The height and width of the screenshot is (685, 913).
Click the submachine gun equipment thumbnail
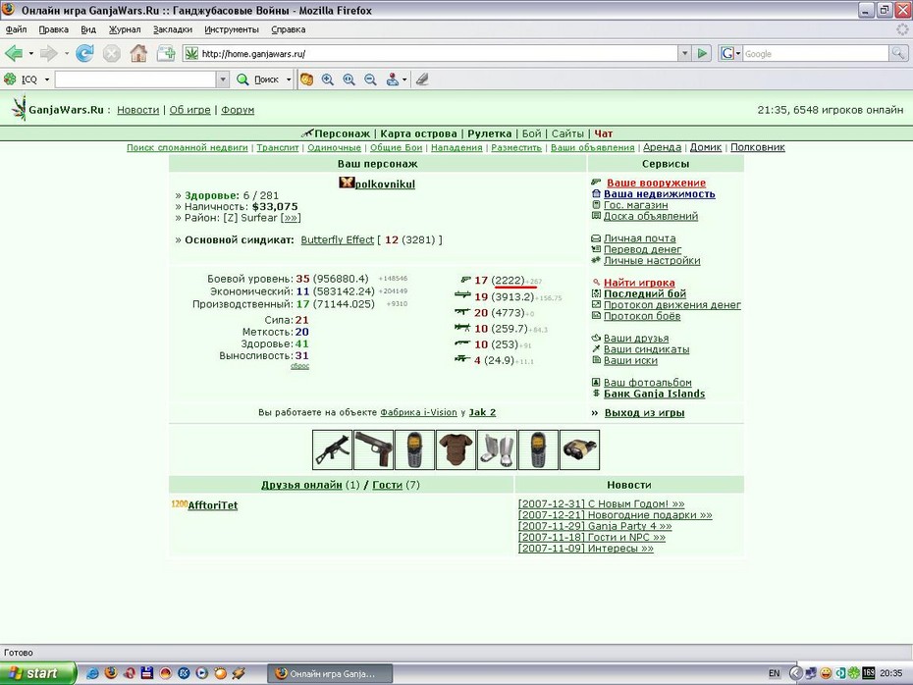[x=333, y=449]
